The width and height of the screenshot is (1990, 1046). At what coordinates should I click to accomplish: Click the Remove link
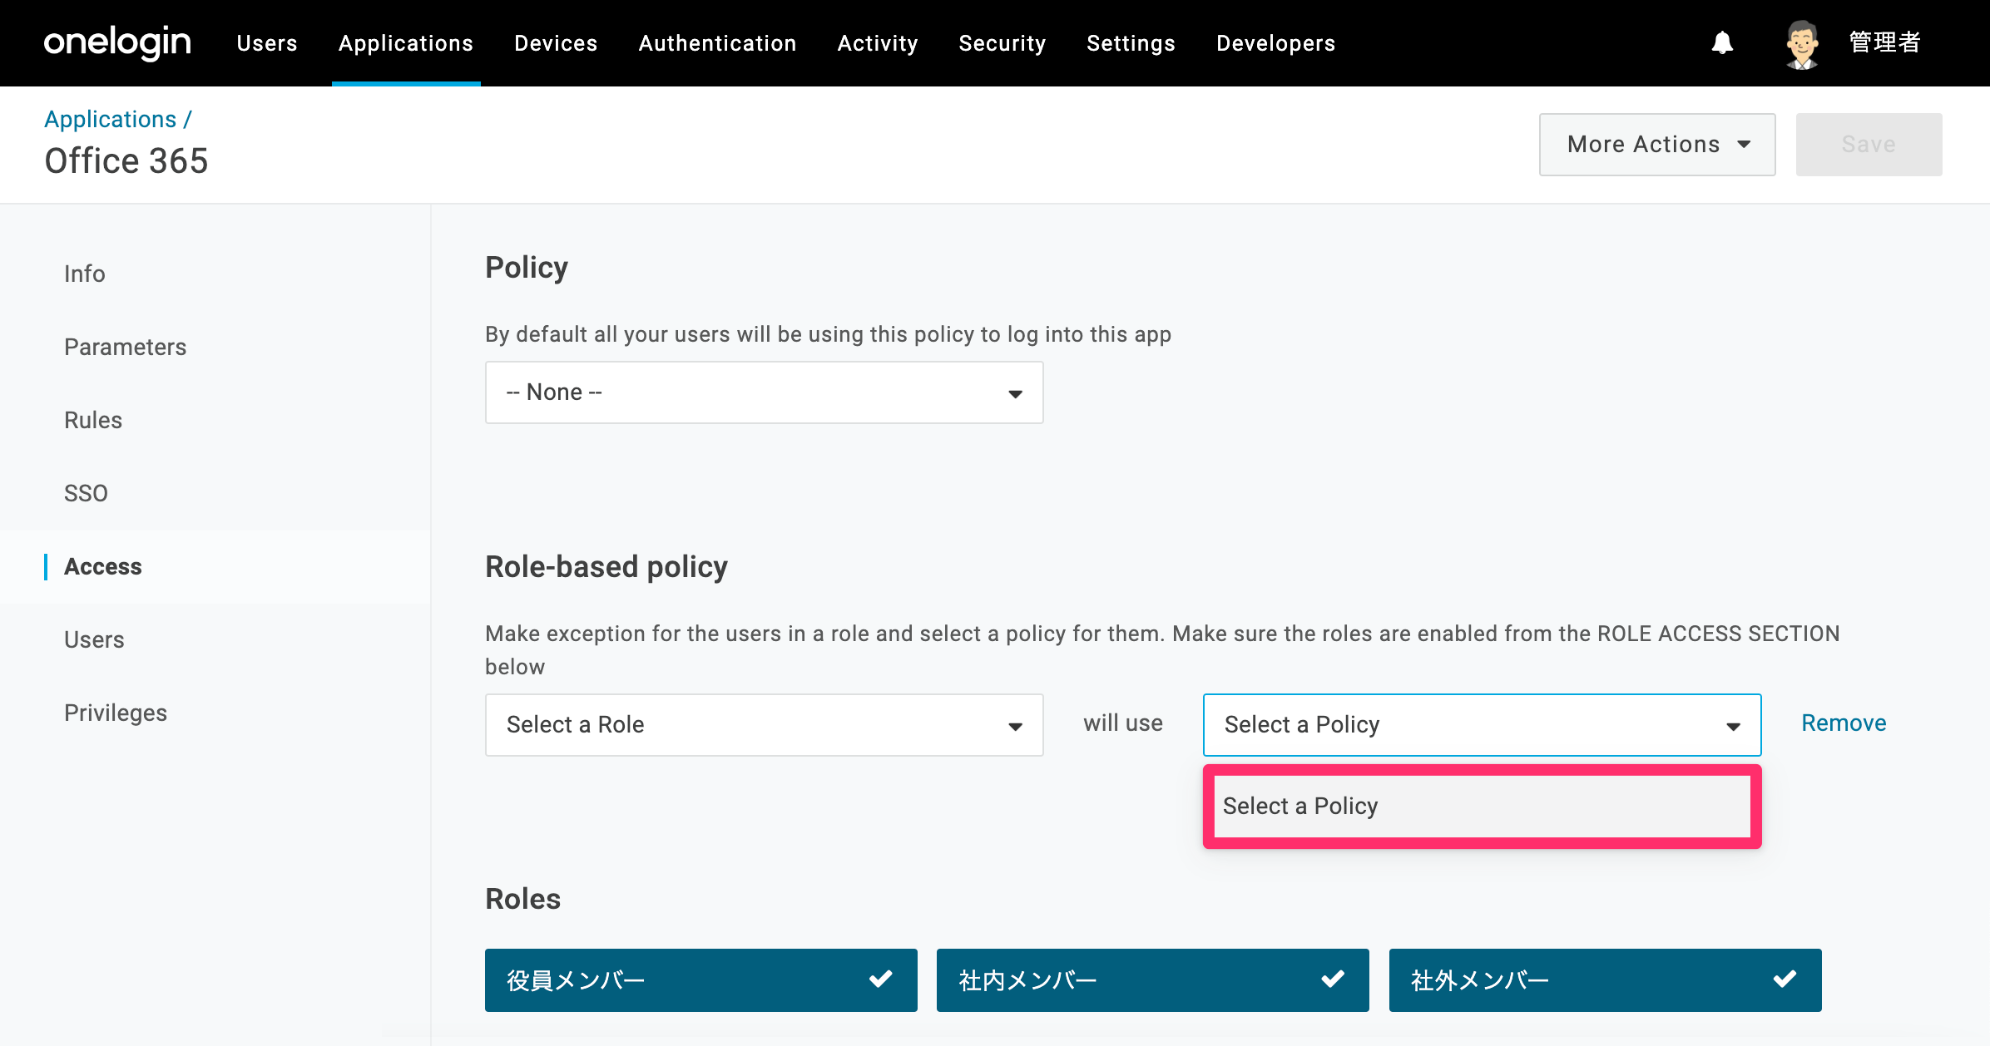pyautogui.click(x=1844, y=723)
